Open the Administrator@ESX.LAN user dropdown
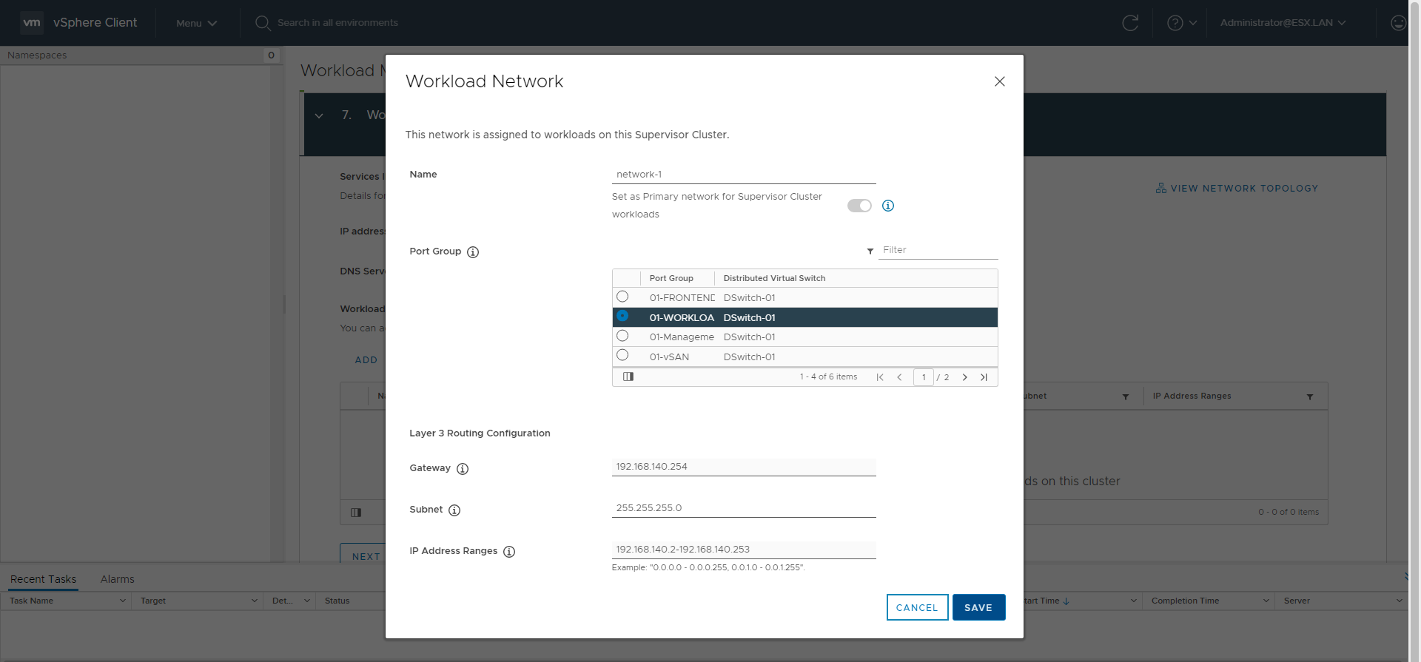Image resolution: width=1421 pixels, height=662 pixels. [x=1283, y=23]
